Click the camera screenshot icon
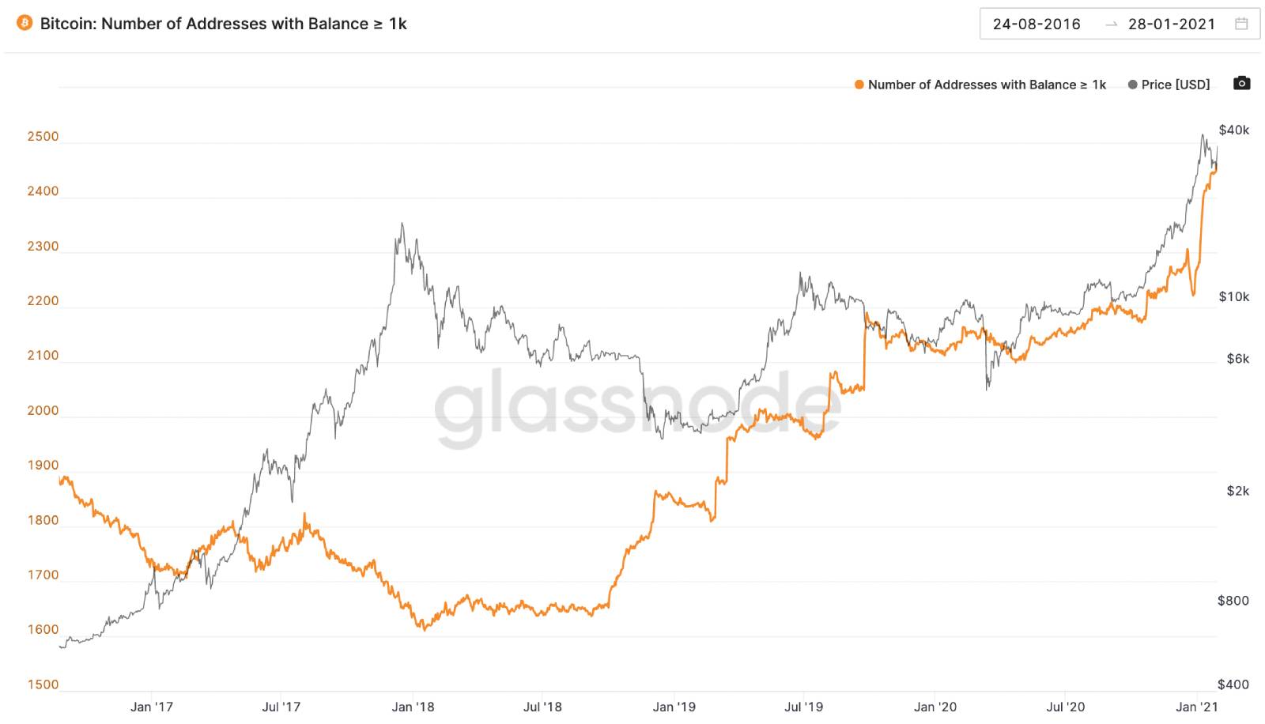 (1241, 84)
